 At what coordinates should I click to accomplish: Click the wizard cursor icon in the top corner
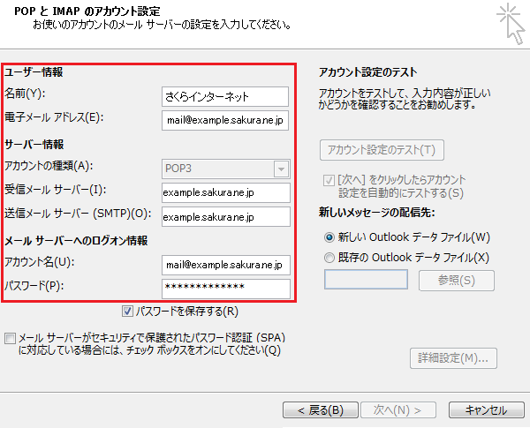pyautogui.click(x=509, y=22)
